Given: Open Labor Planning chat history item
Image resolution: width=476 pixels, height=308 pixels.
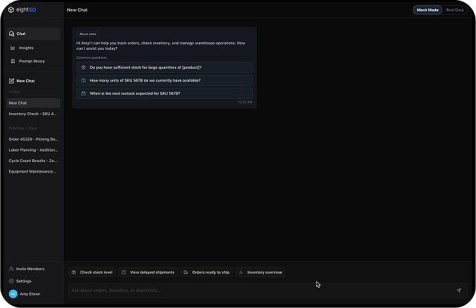Looking at the screenshot, I should [32, 149].
